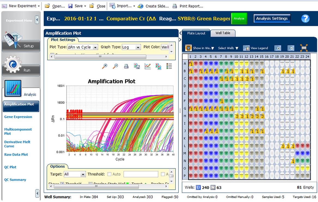The width and height of the screenshot is (318, 202).
Task: Open the Derivative Melt Curve view
Action: [17, 144]
